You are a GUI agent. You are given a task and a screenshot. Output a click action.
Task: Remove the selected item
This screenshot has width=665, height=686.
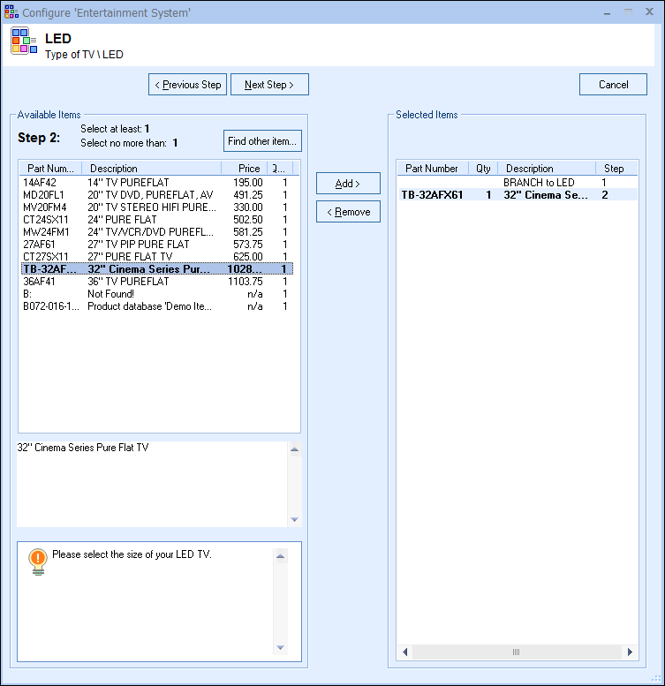pos(348,212)
